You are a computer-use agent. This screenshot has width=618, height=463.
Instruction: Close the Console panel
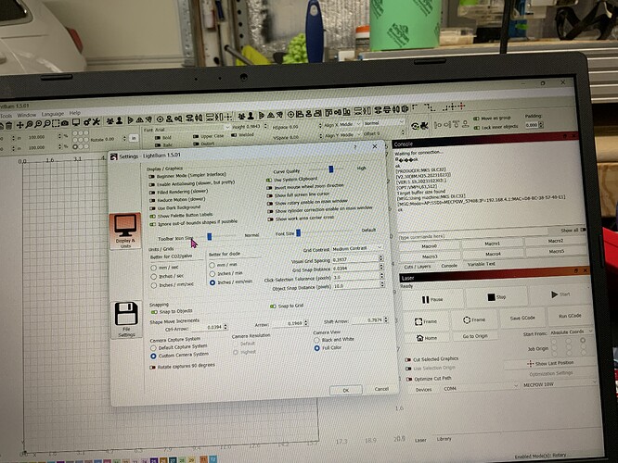[573, 136]
